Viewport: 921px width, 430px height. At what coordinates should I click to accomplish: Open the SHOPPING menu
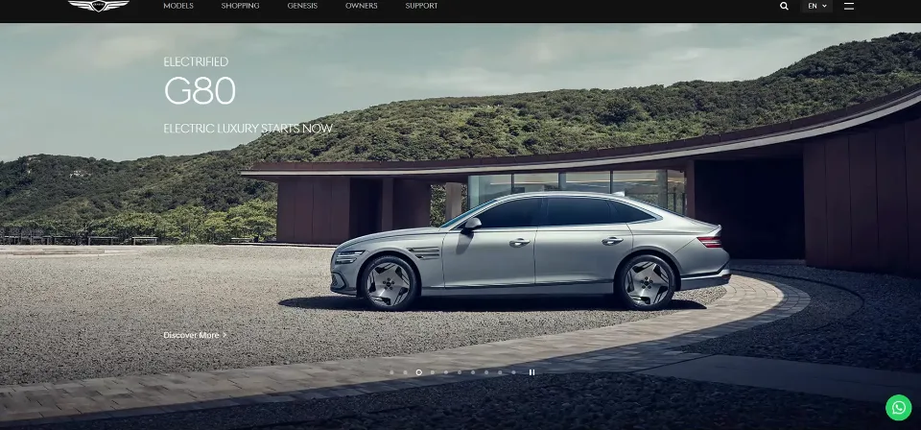pyautogui.click(x=240, y=6)
